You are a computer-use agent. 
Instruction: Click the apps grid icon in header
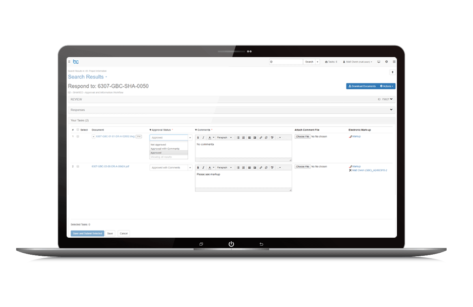pos(394,62)
